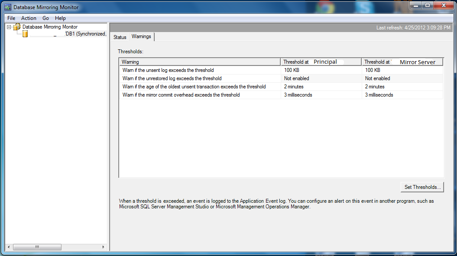Open the Help menu
457x256 pixels.
[x=60, y=18]
